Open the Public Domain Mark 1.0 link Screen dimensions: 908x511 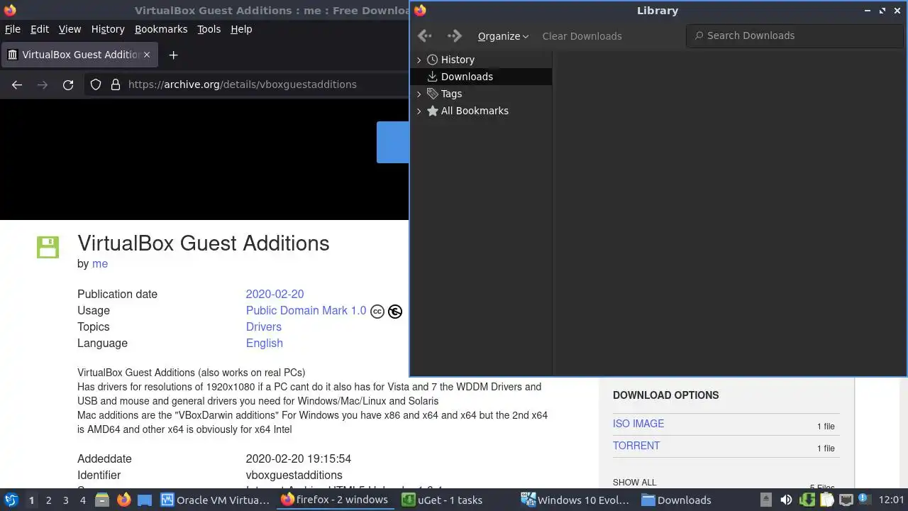306,310
